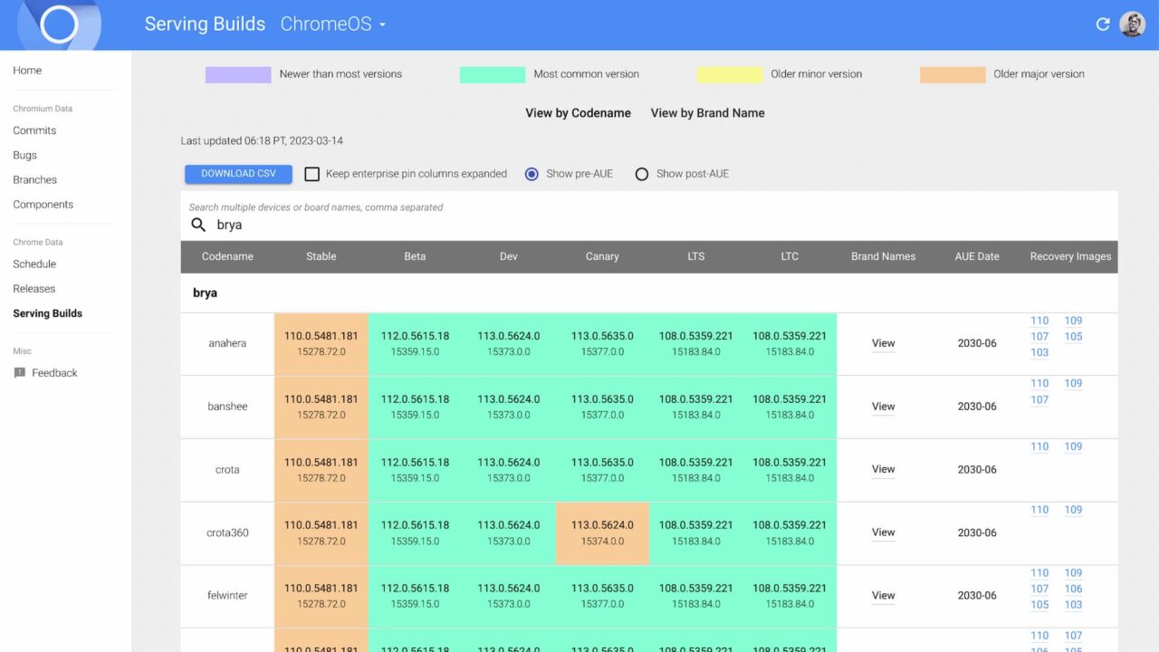This screenshot has height=652, width=1159.
Task: Open the ChromeOS platform dropdown
Action: pyautogui.click(x=333, y=24)
